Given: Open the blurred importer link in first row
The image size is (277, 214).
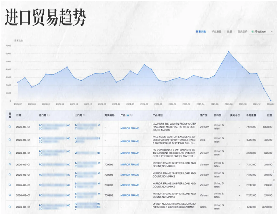Looking at the screenshot, I should pos(54,126).
